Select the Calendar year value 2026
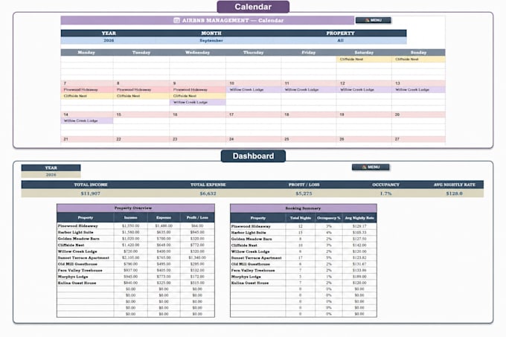The image size is (506, 337). click(109, 41)
